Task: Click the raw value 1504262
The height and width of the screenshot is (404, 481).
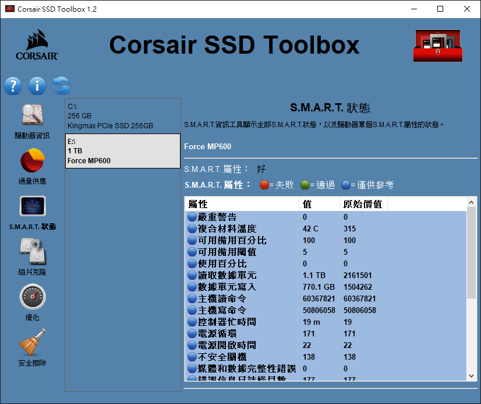Action: 358,287
